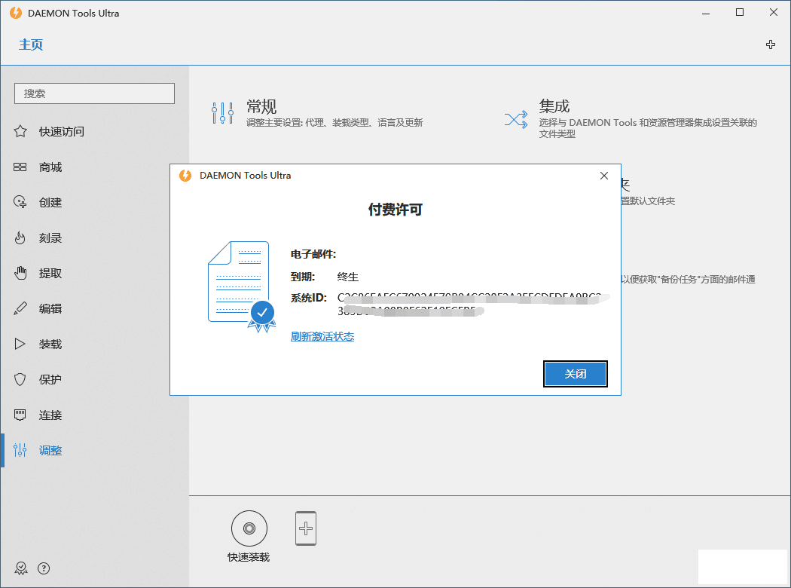This screenshot has width=791, height=588.
Task: Click the DAEMON Tools logo in the dialog title
Action: click(x=185, y=175)
